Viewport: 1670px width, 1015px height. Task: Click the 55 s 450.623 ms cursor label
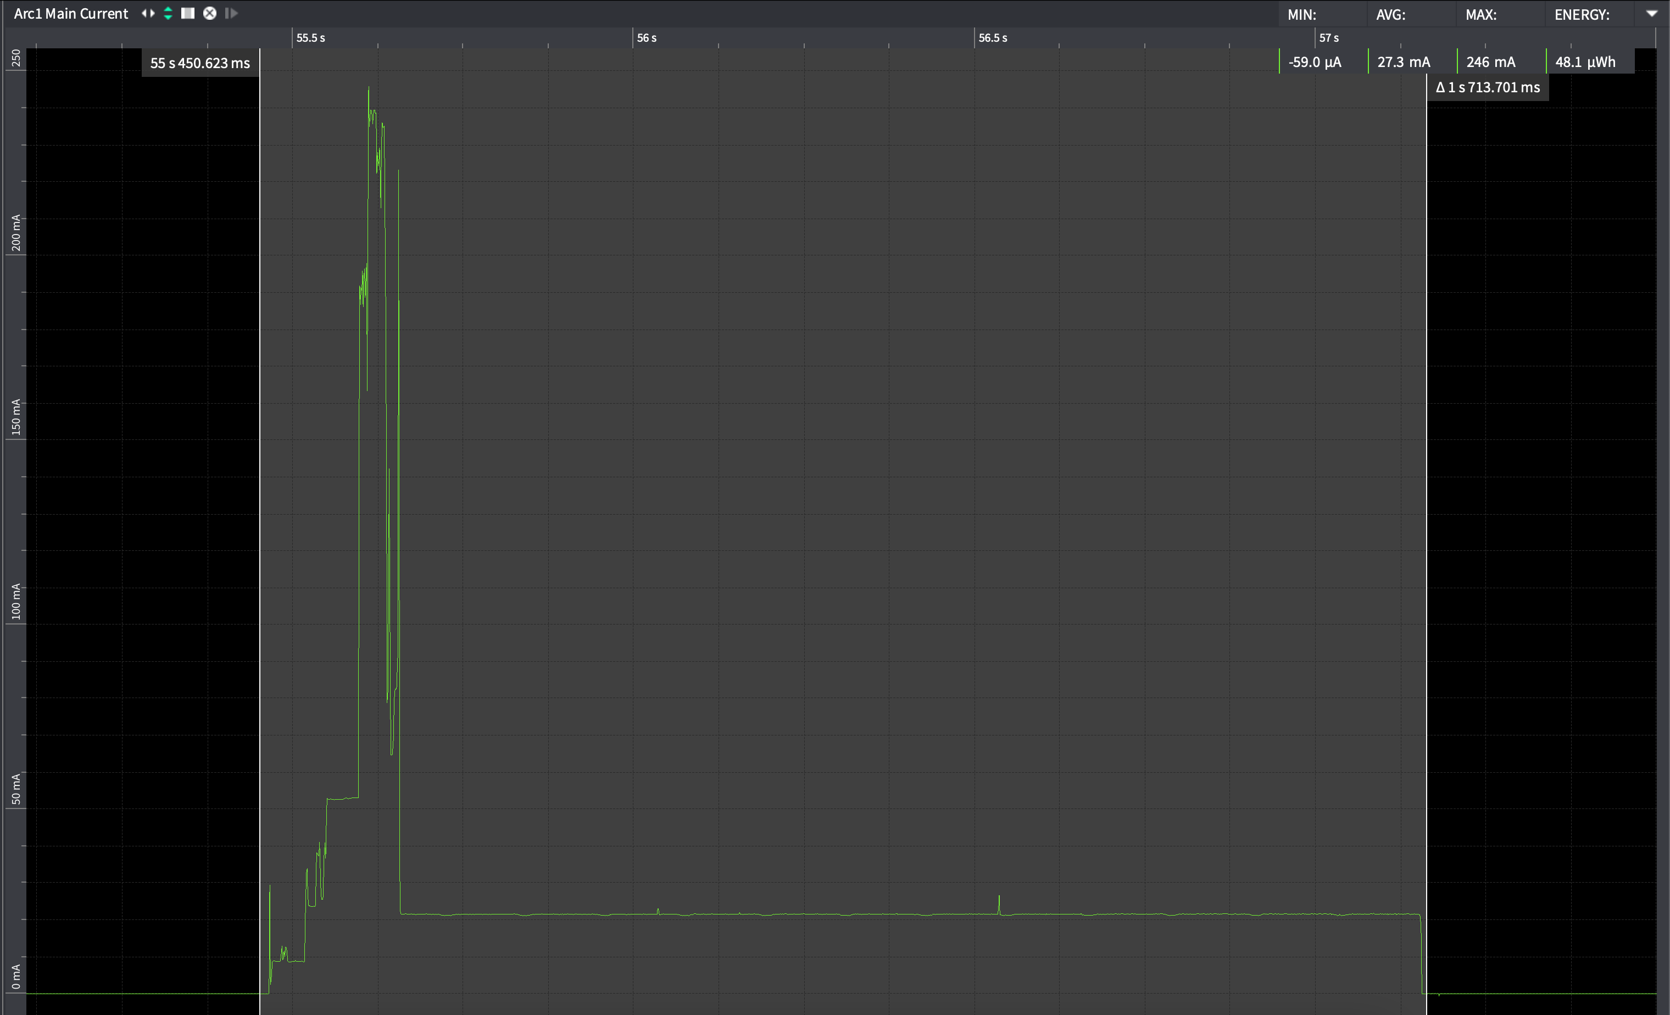click(200, 63)
